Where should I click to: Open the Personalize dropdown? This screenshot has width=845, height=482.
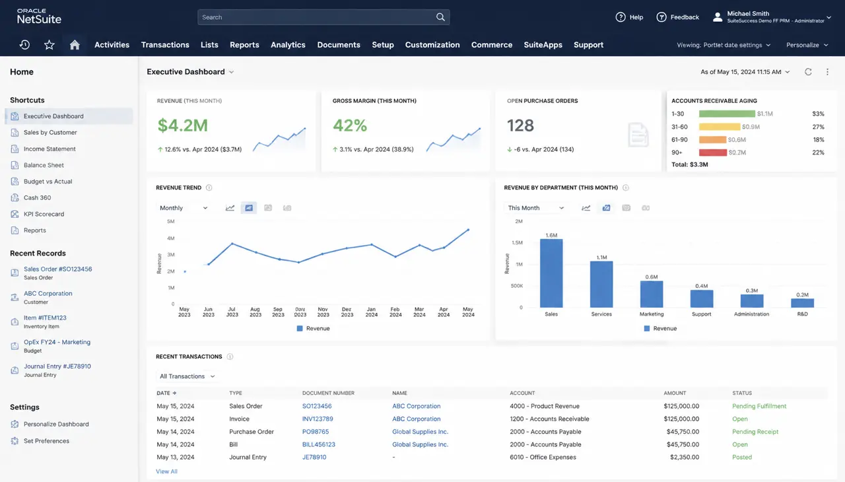pyautogui.click(x=807, y=45)
